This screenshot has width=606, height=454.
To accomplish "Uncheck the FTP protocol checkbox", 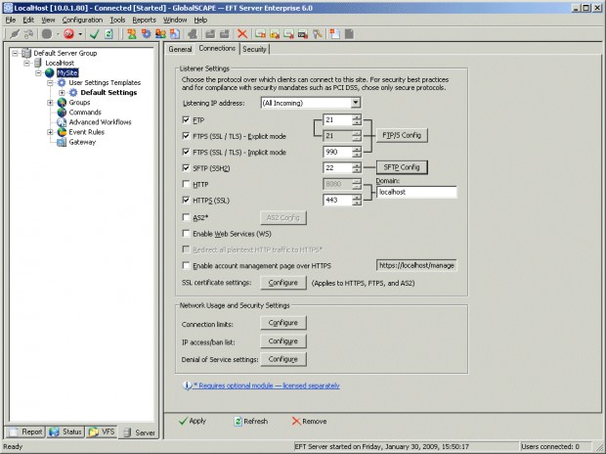I will [x=186, y=120].
